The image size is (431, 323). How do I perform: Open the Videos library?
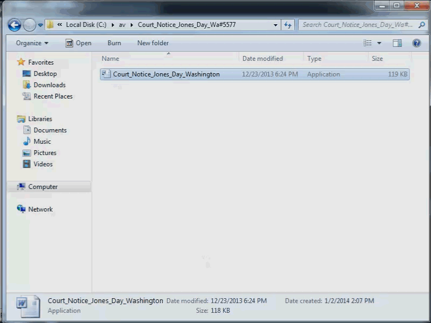(43, 164)
